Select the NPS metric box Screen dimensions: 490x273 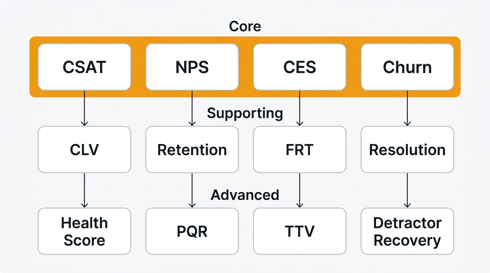click(192, 67)
